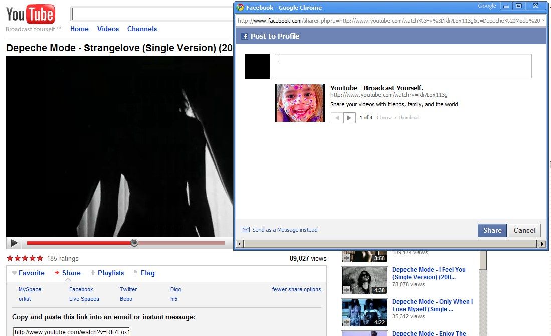This screenshot has width=551, height=336.
Task: Click the YouTube logo
Action: coord(31,15)
